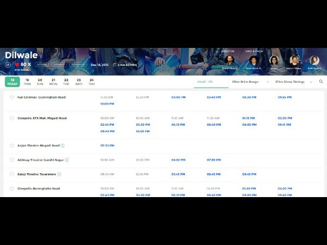This screenshot has width=327, height=245.
Task: Click the red heart rating icon
Action: click(17, 65)
